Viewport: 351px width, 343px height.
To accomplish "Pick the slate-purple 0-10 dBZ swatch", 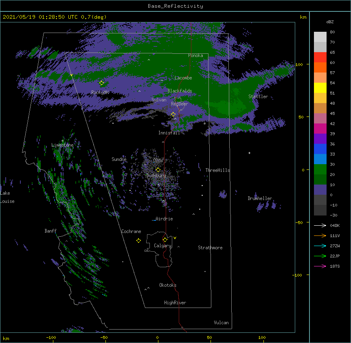I will (x=320, y=190).
